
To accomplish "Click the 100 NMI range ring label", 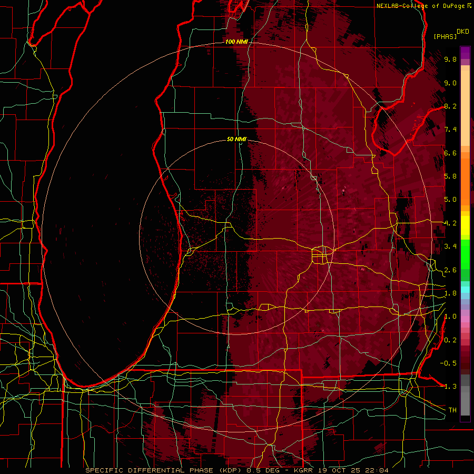I will 236,42.
